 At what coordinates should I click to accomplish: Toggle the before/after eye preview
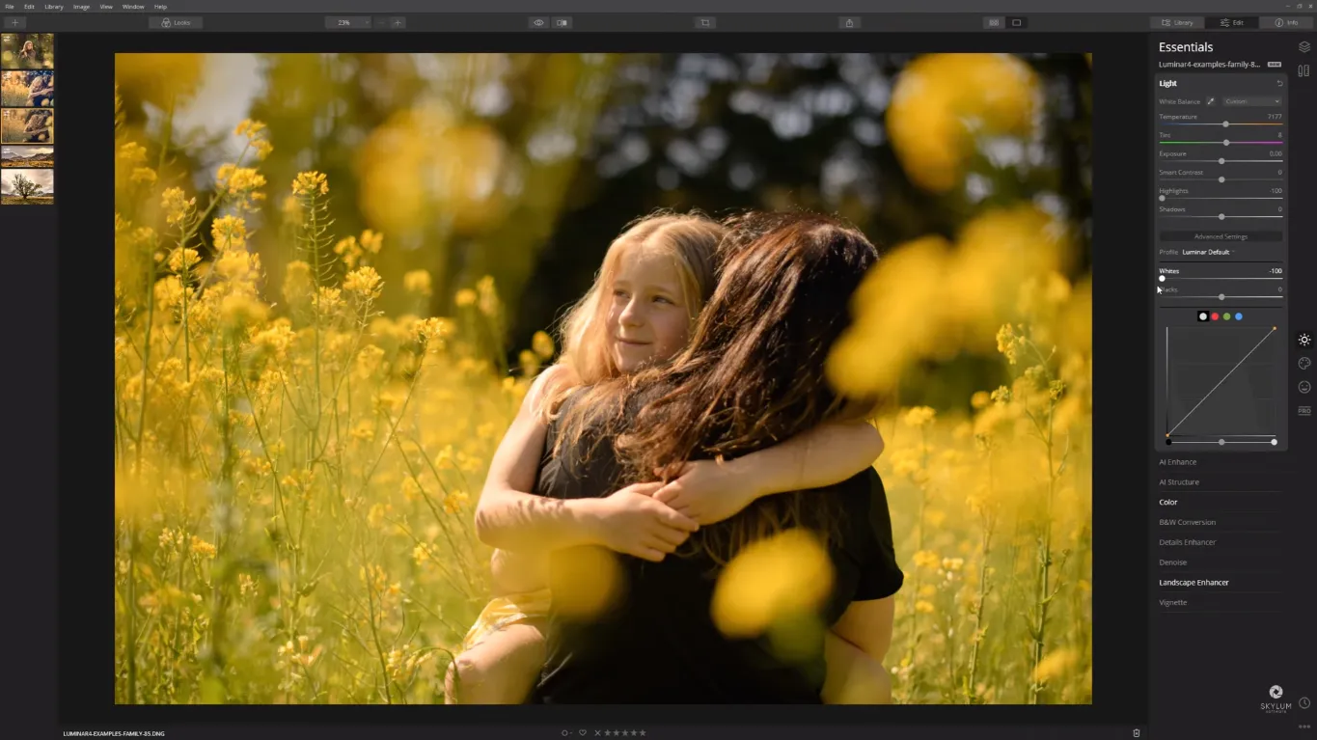pos(538,22)
